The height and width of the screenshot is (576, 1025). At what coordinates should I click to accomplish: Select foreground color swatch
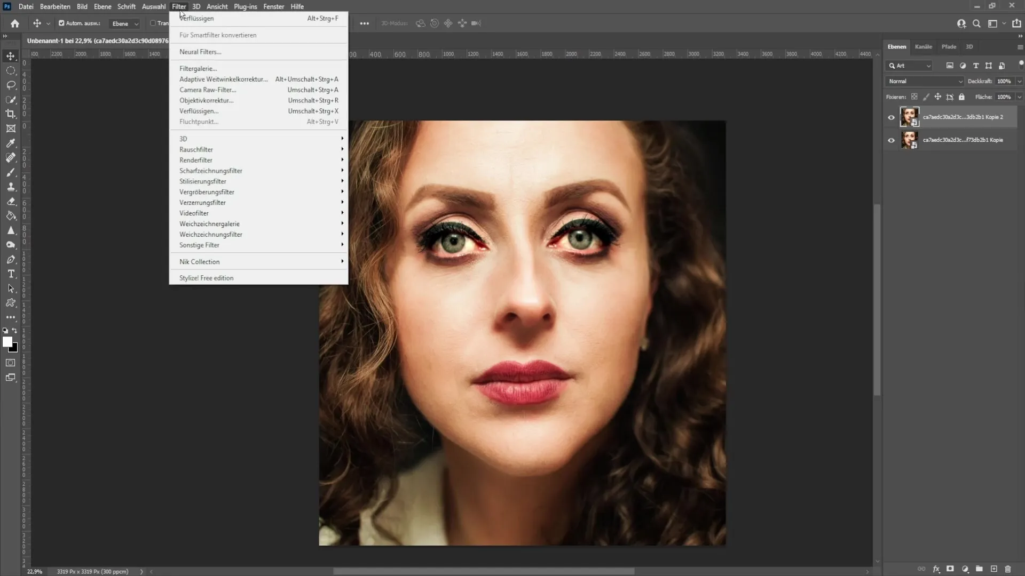[x=7, y=342]
